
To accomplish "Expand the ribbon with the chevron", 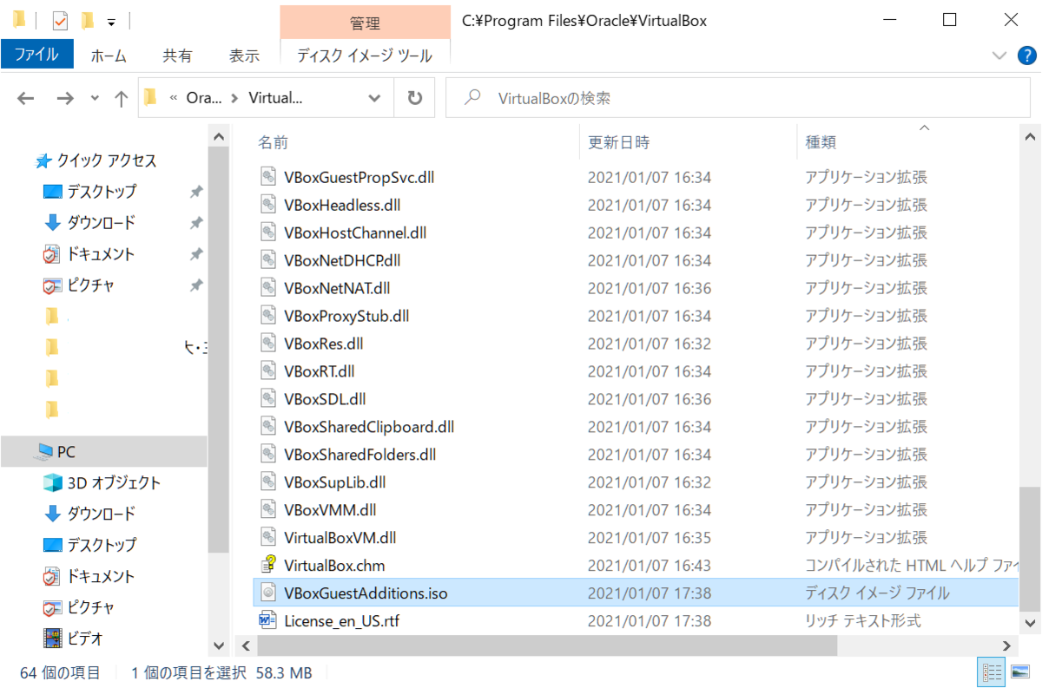I will 998,56.
